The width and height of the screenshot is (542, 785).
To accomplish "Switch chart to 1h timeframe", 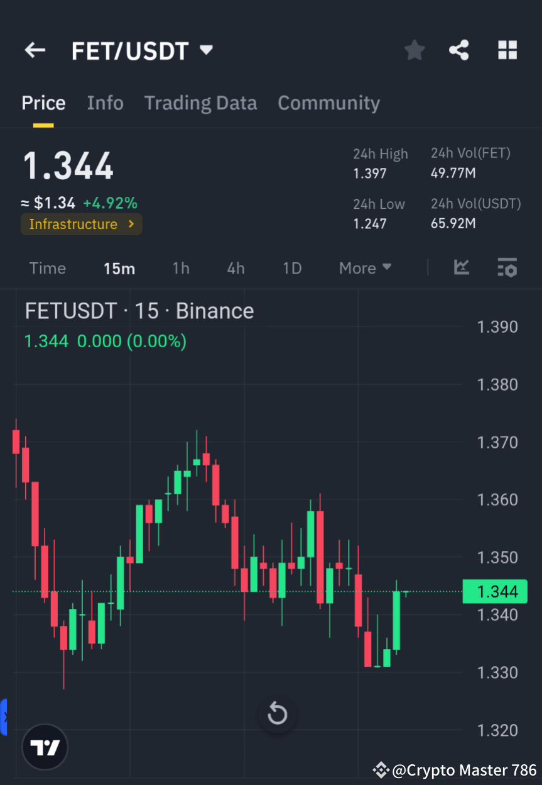I will [181, 268].
